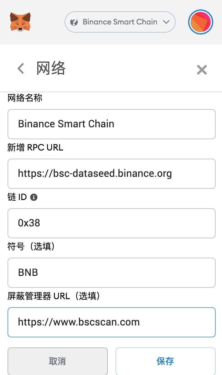The height and width of the screenshot is (375, 222).
Task: Click the 符号（选填）label
Action: click(31, 247)
